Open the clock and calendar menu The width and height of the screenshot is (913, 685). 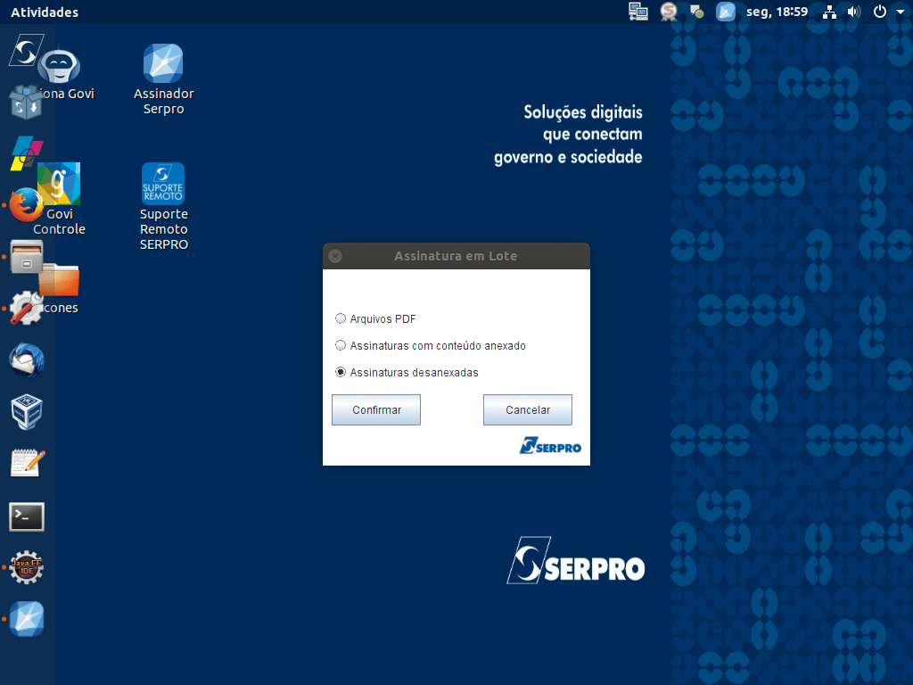(777, 12)
